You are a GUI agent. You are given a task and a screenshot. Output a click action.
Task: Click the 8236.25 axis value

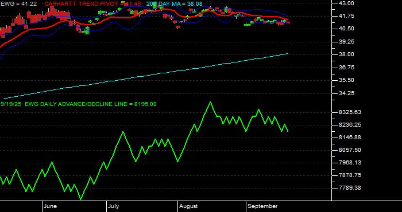pos(350,124)
